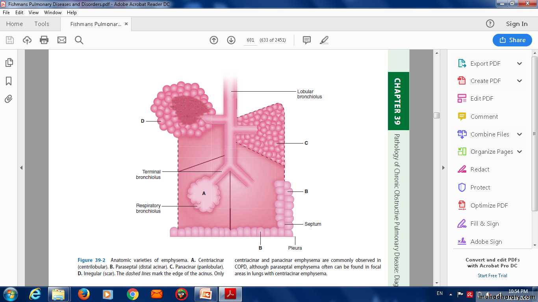Click the page number input field

tap(250, 40)
